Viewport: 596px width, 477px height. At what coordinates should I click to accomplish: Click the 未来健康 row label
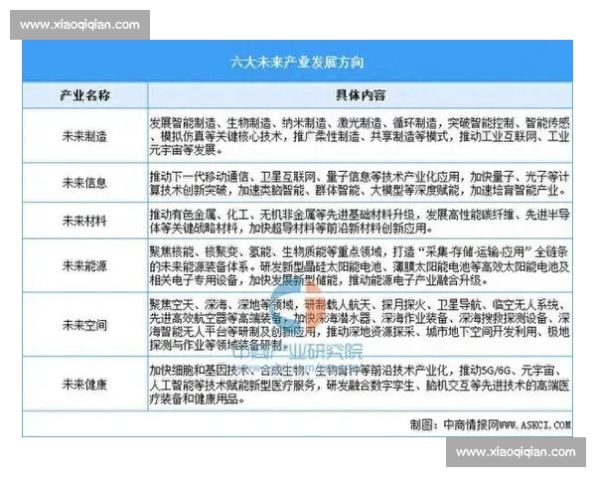85,383
